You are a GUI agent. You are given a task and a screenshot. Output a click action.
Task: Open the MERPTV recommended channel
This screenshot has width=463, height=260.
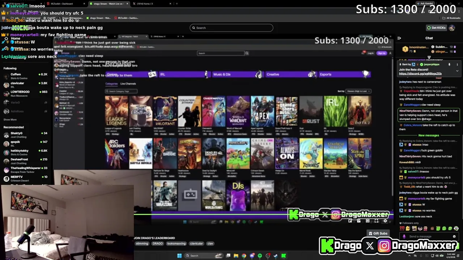(25, 178)
